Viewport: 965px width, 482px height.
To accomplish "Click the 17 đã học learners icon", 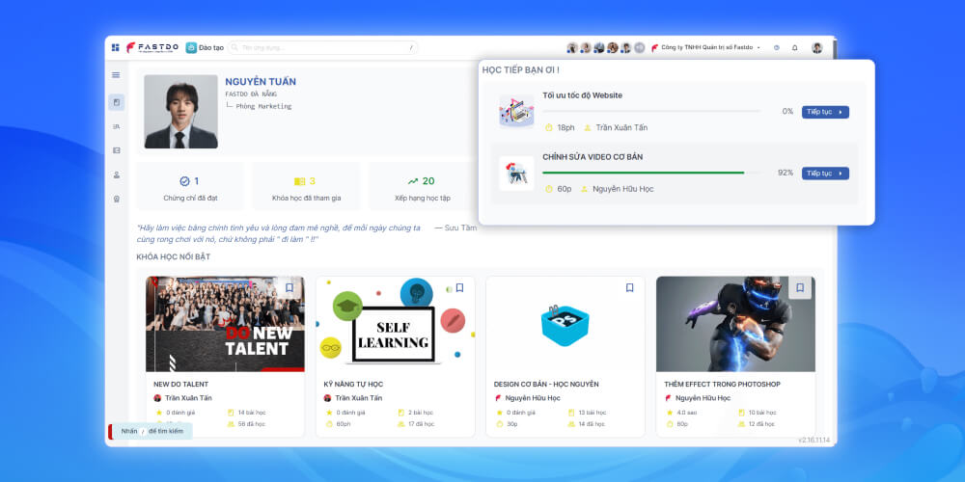I will point(400,424).
